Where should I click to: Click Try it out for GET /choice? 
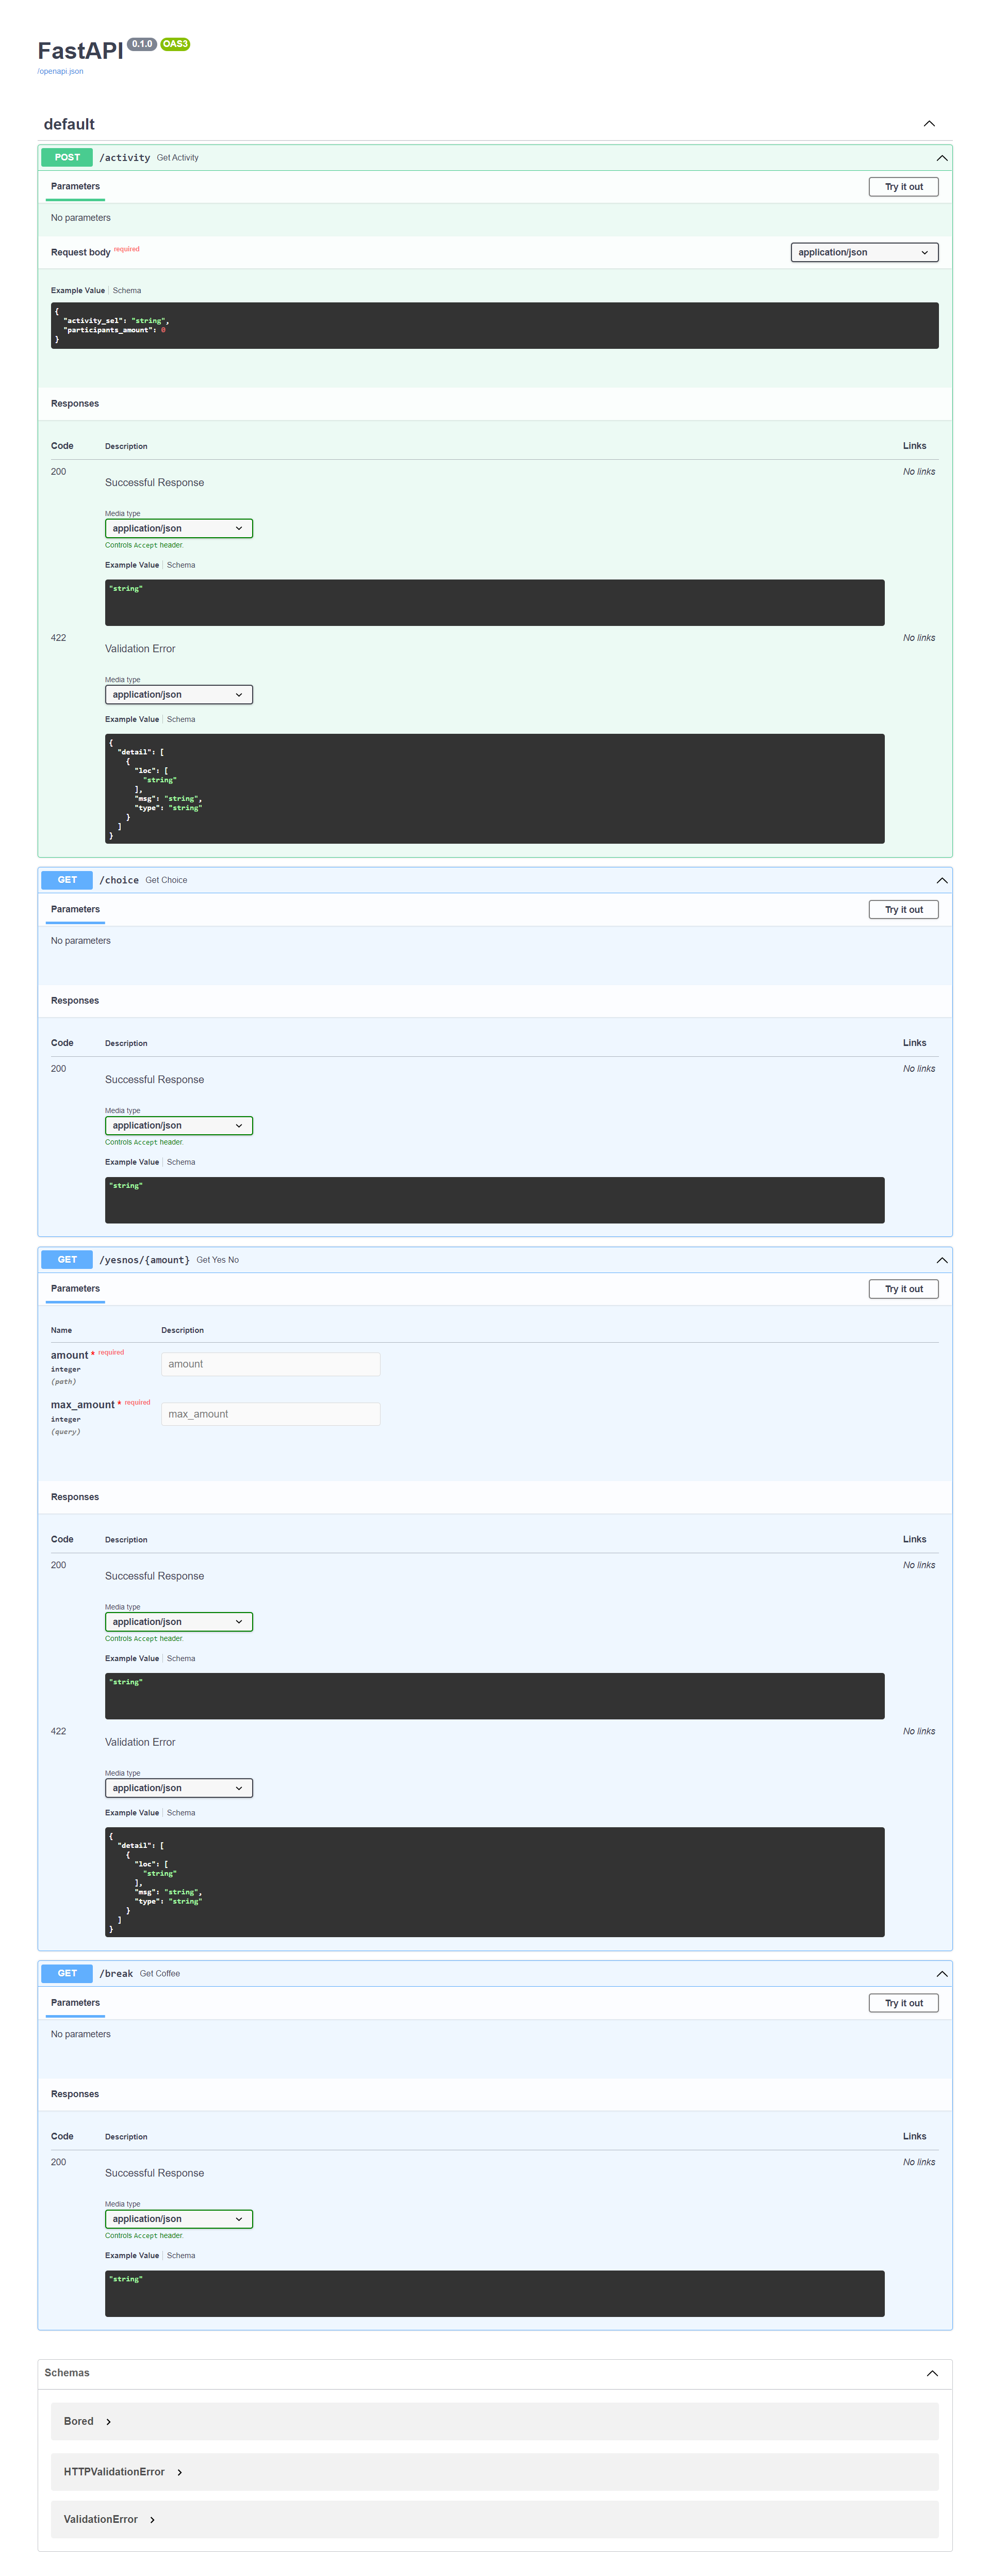coord(902,909)
